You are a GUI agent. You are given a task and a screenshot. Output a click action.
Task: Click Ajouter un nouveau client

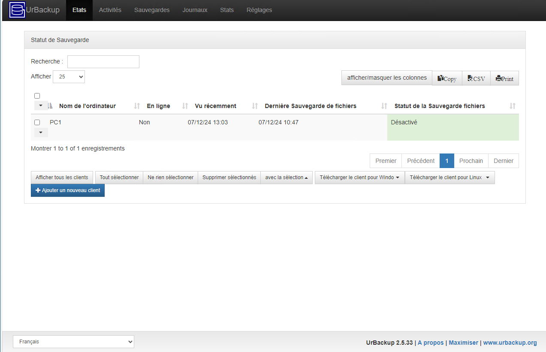click(x=67, y=190)
